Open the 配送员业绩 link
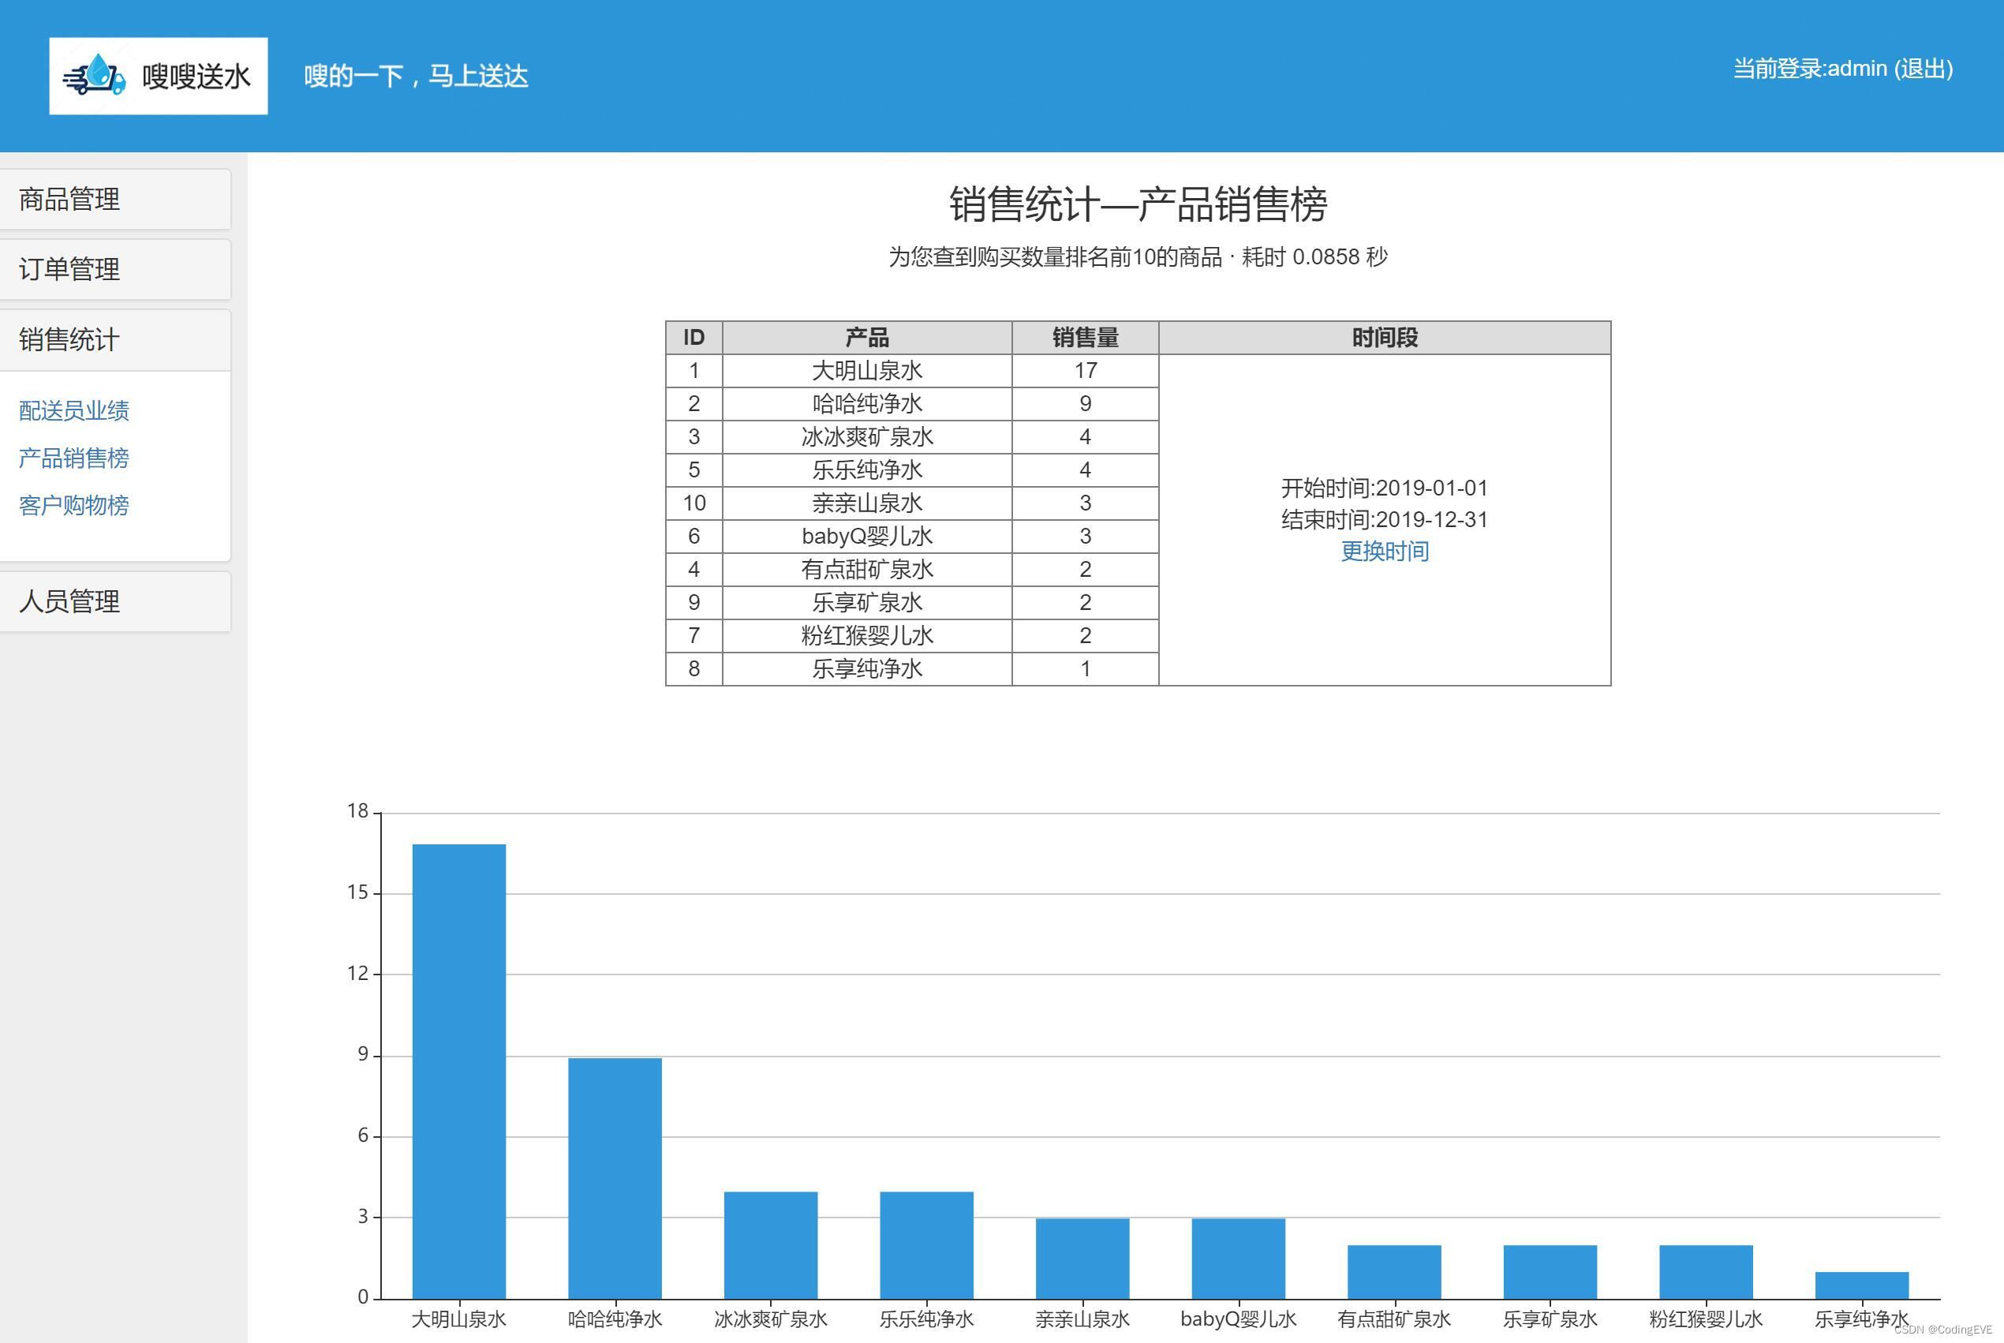The width and height of the screenshot is (2004, 1343). tap(73, 411)
